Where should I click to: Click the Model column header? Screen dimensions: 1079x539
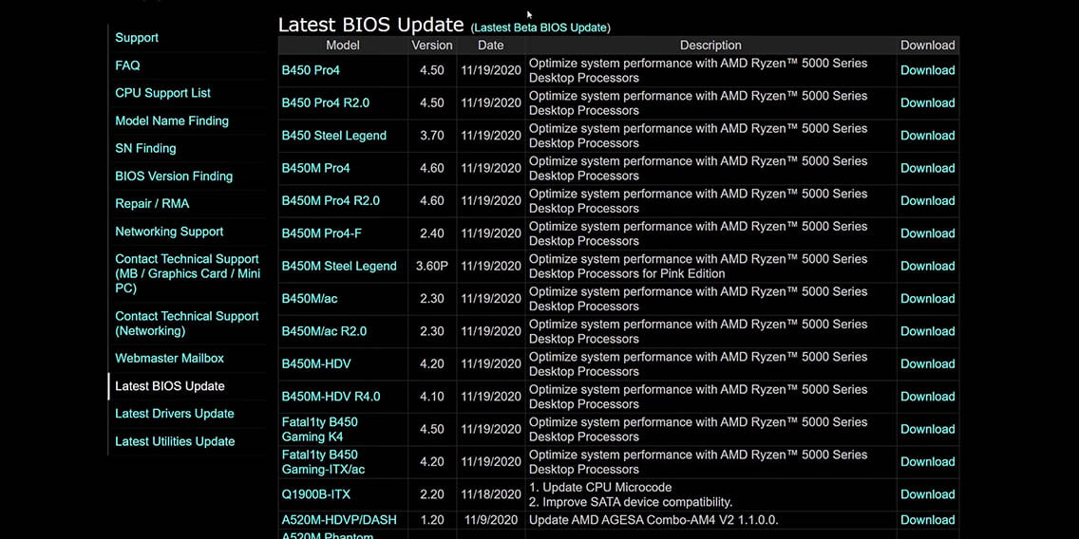[343, 46]
